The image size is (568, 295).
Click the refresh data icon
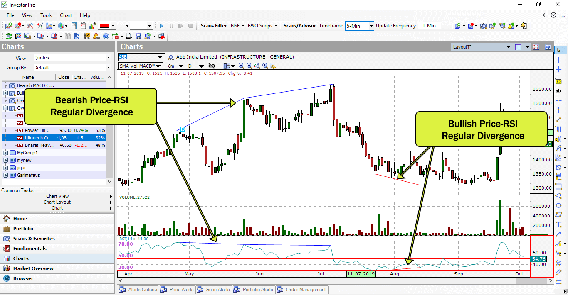click(9, 36)
